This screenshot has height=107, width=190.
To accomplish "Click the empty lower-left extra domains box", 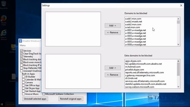I will [x=73, y=71].
